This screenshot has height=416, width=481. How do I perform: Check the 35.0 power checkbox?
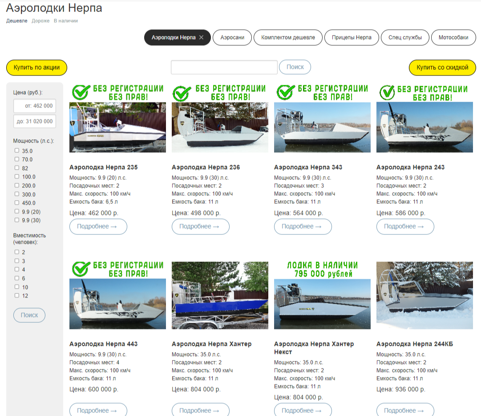(x=17, y=151)
